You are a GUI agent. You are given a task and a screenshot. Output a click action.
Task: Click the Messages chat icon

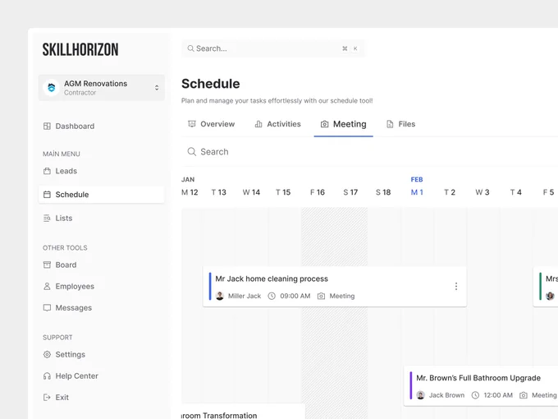pos(47,307)
